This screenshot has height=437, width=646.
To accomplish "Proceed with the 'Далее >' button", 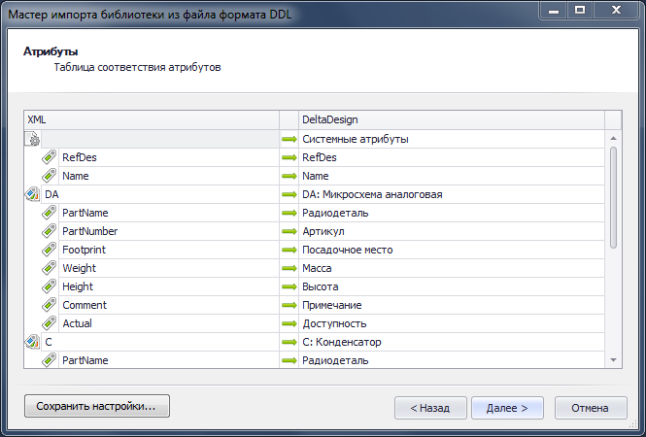I will [507, 408].
